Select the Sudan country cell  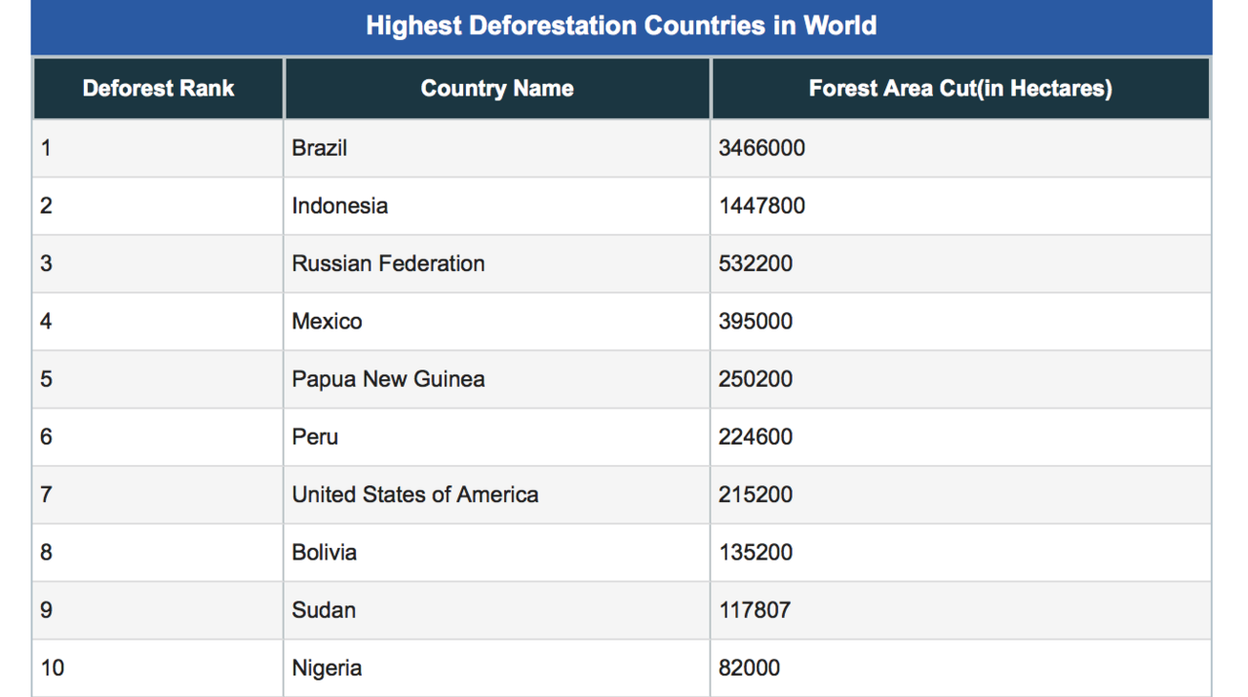click(x=324, y=610)
